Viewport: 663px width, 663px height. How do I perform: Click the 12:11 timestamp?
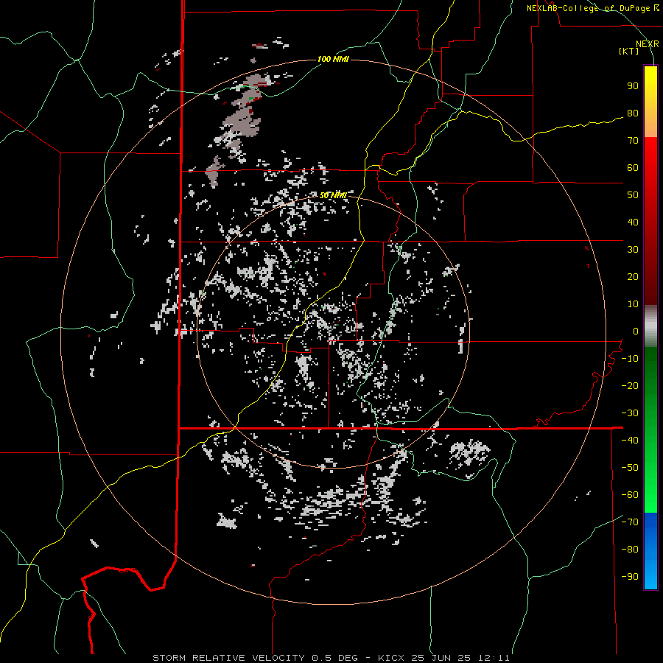[494, 658]
